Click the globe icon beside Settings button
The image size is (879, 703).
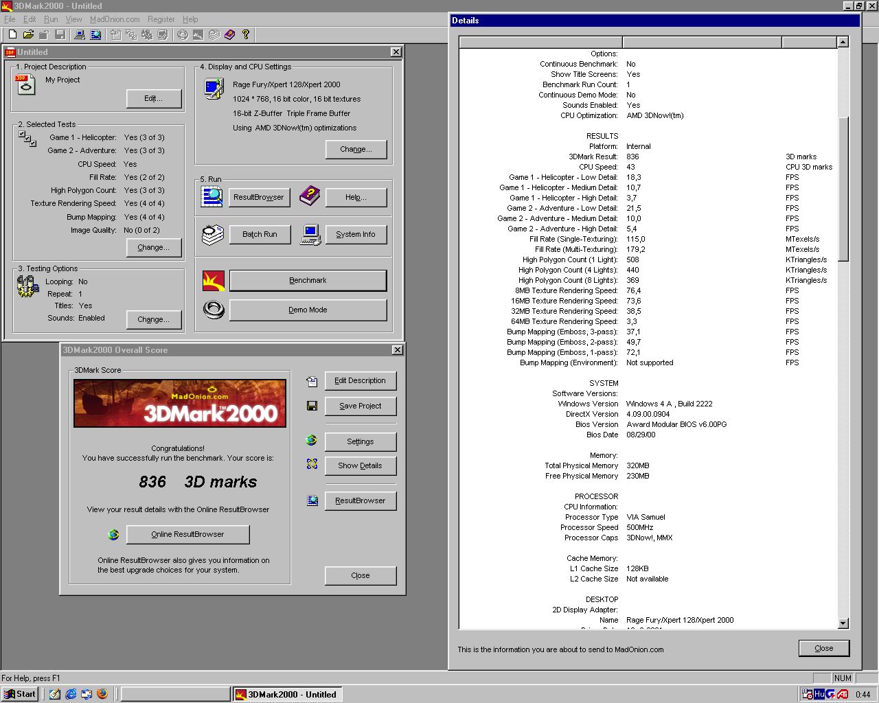coord(312,441)
